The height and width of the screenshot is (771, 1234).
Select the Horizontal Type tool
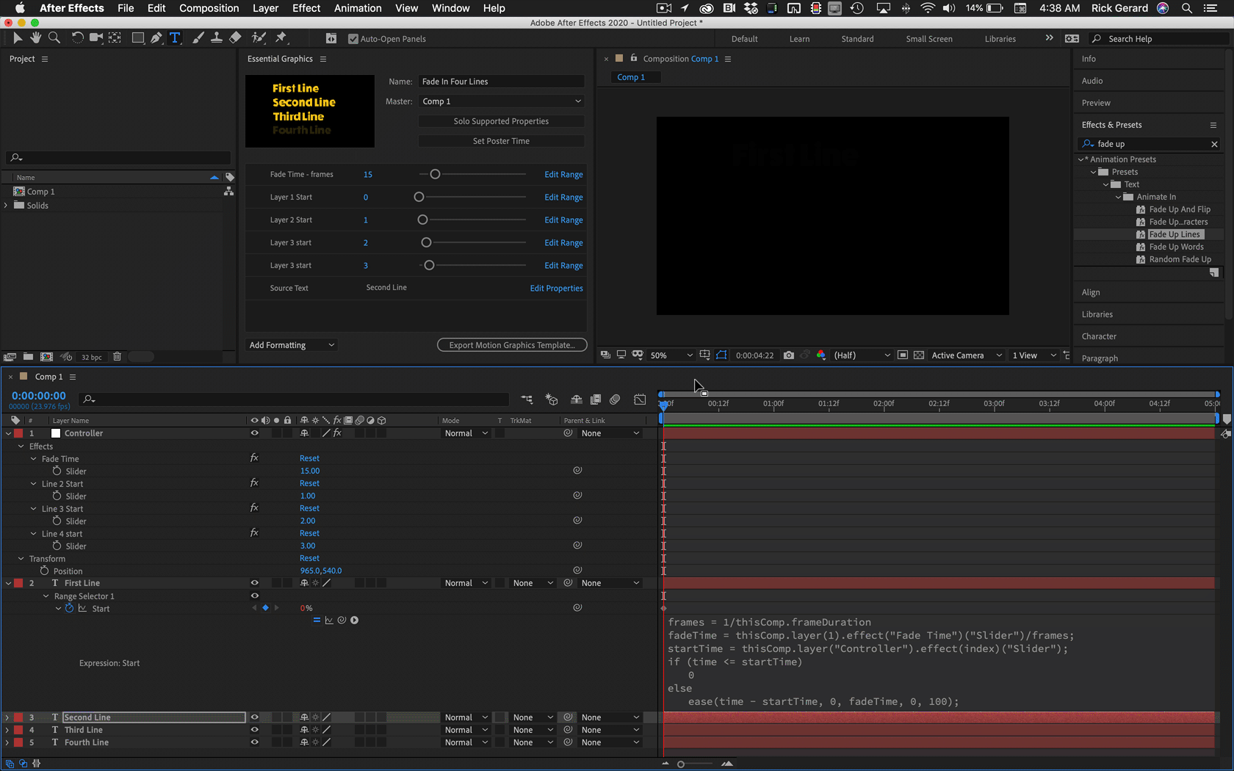(175, 38)
